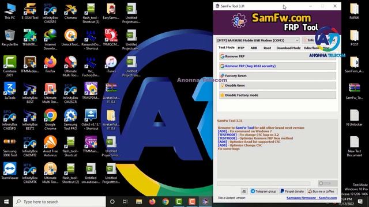
Task: Open the Telegram group link button
Action: (263, 191)
